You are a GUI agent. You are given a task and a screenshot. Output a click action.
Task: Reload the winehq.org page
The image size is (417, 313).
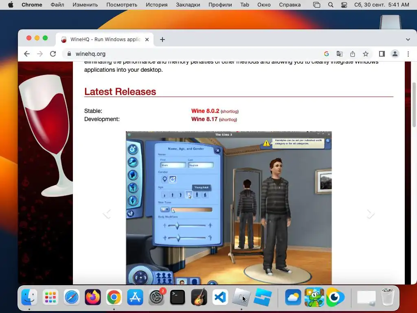pyautogui.click(x=53, y=54)
